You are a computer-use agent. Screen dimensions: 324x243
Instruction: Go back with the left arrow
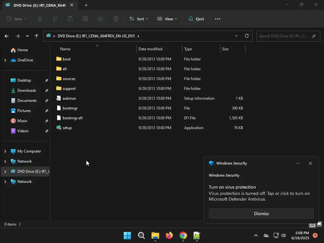(7, 36)
